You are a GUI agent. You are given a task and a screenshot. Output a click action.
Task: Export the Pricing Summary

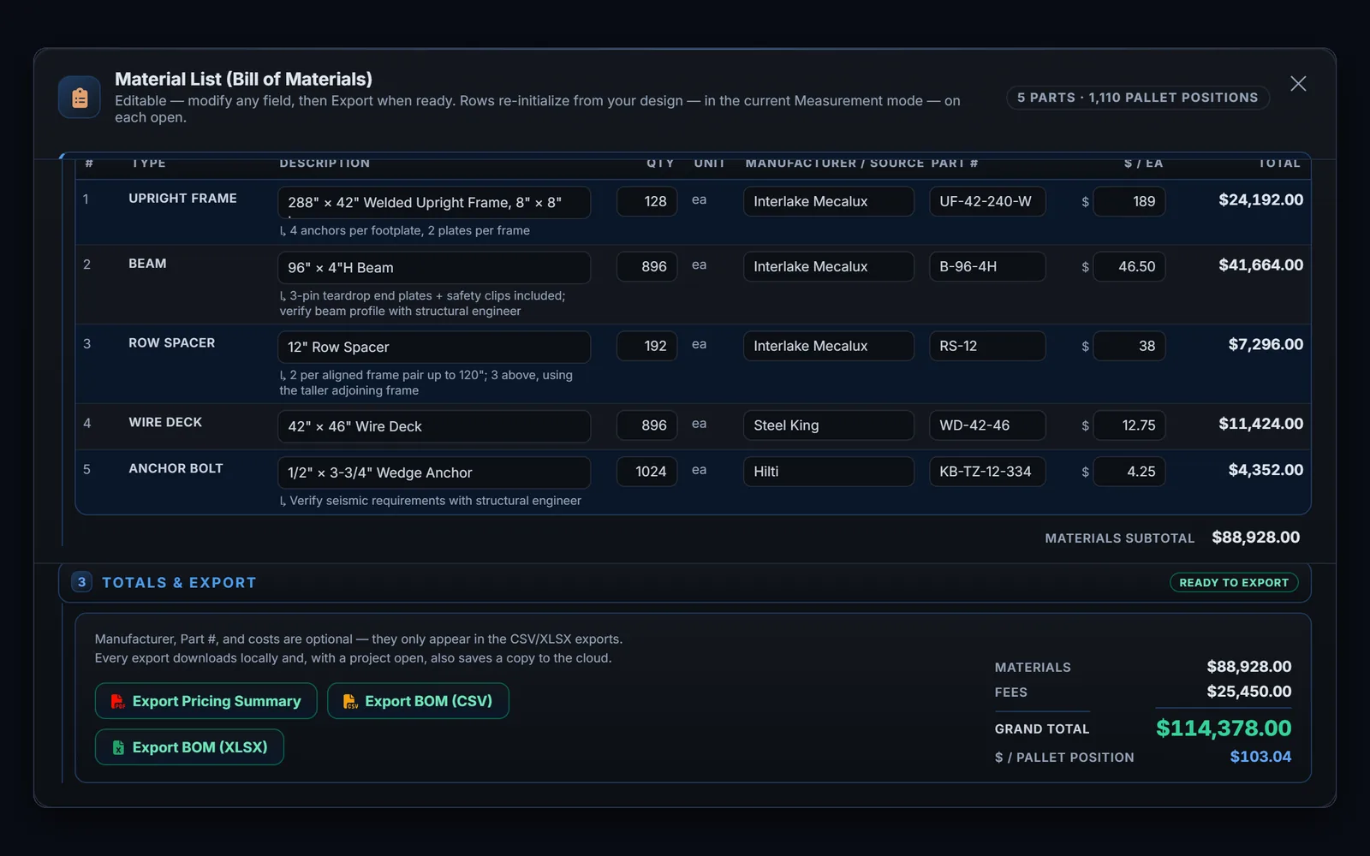tap(205, 701)
